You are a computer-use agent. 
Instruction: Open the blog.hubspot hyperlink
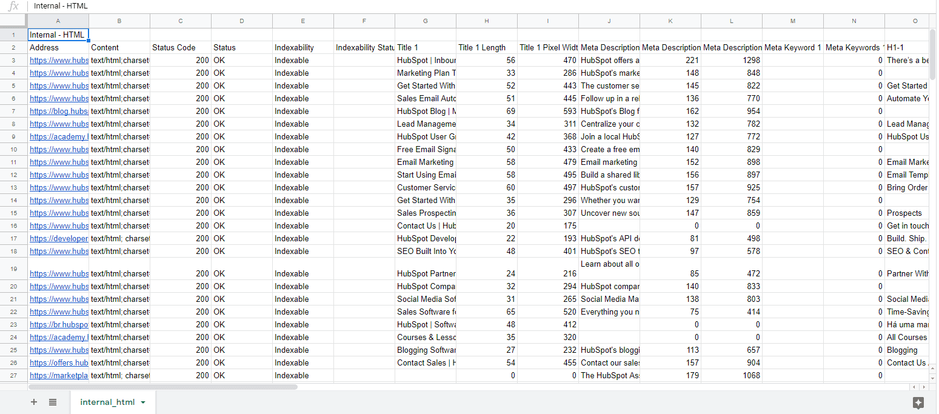[59, 111]
